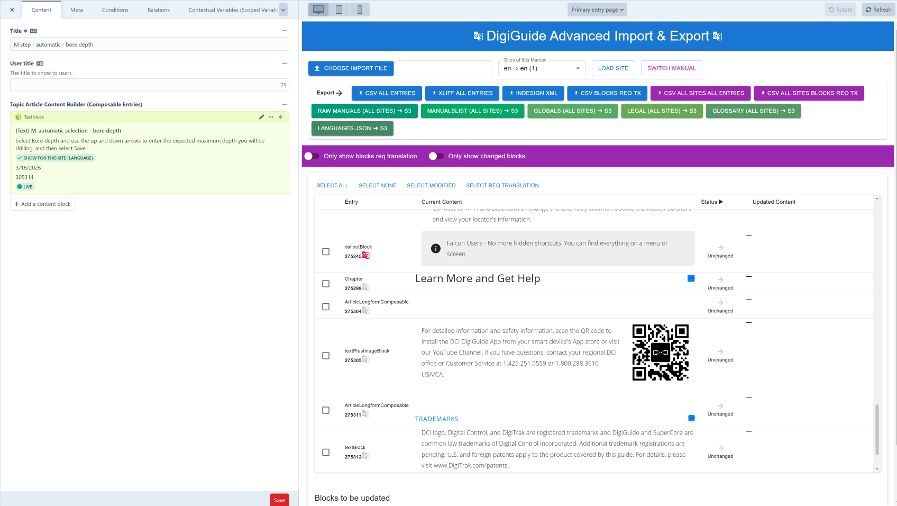Screen dimensions: 897x506
Task: Toggle Only show changed blocks switch
Action: (x=436, y=156)
